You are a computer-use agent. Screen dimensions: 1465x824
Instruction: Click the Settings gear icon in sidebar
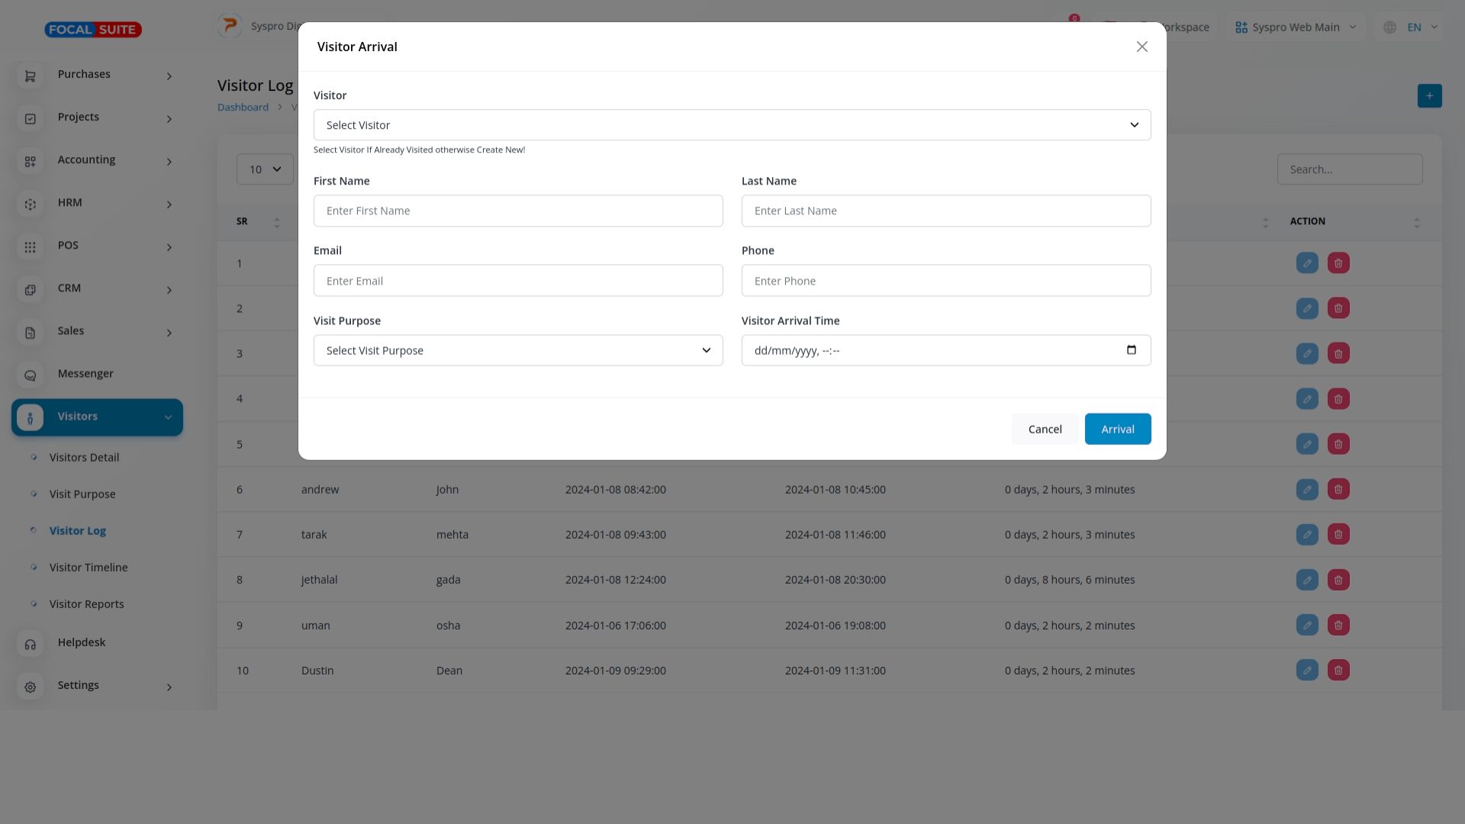pyautogui.click(x=31, y=687)
